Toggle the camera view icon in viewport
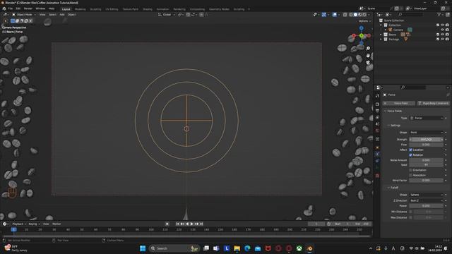The height and width of the screenshot is (254, 452). click(x=368, y=62)
